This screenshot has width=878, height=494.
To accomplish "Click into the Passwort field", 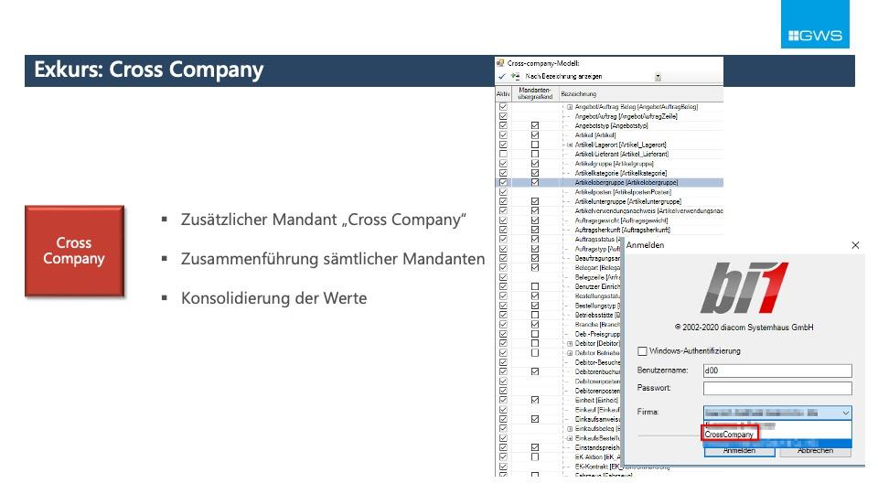I will click(777, 388).
